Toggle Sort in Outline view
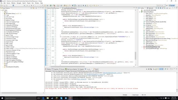Image resolution: width=178 pixels, height=100 pixels. click(x=158, y=8)
